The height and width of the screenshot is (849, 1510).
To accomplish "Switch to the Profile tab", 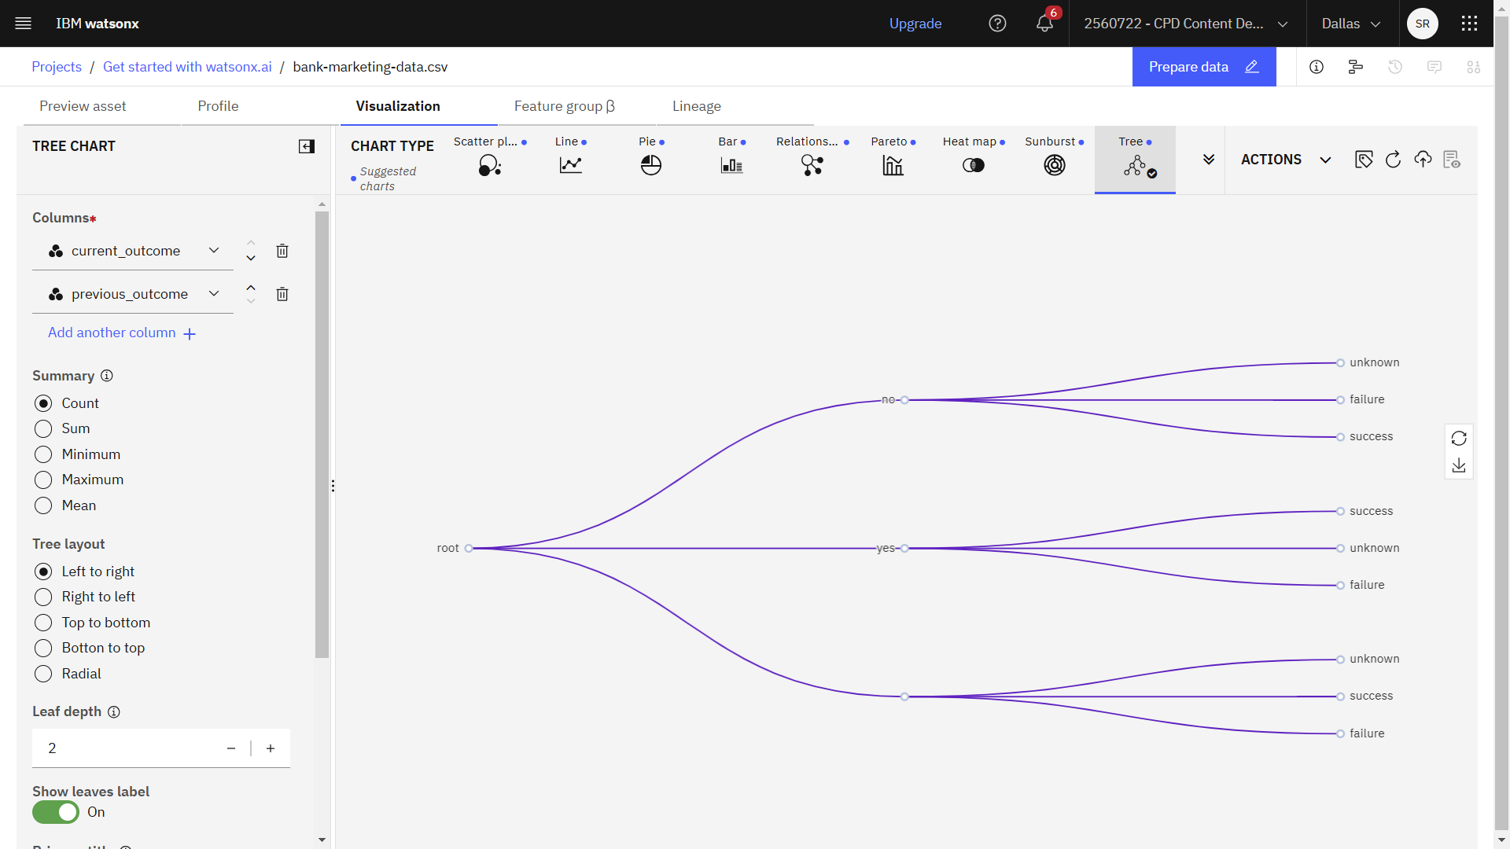I will [217, 106].
